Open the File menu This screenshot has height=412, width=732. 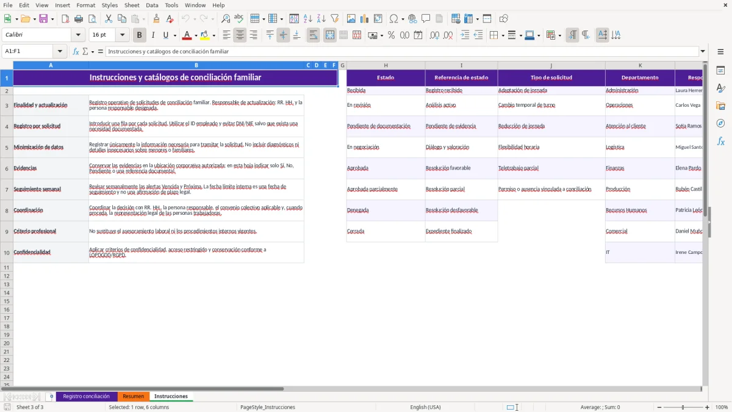pyautogui.click(x=7, y=5)
